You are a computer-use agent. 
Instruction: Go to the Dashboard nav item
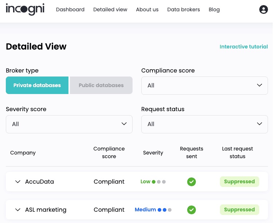coord(70,9)
